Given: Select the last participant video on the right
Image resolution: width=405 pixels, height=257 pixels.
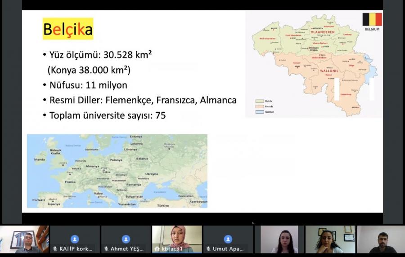Looking at the screenshot, I should (380, 239).
